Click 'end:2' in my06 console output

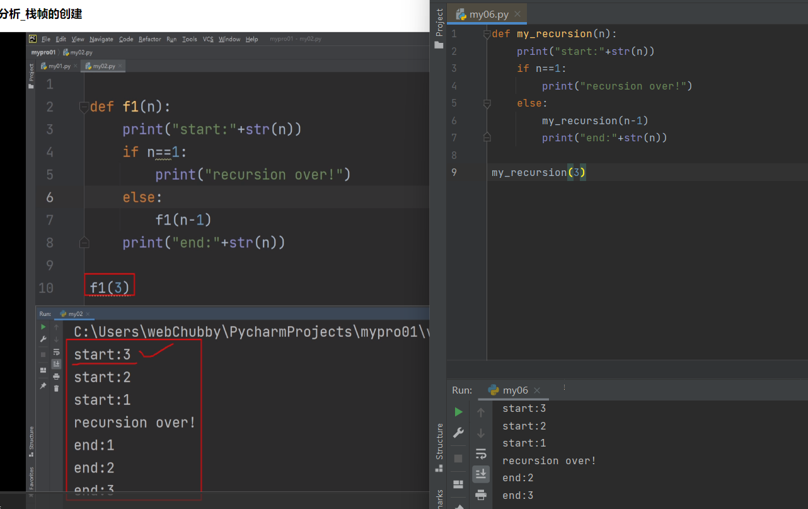tap(518, 478)
